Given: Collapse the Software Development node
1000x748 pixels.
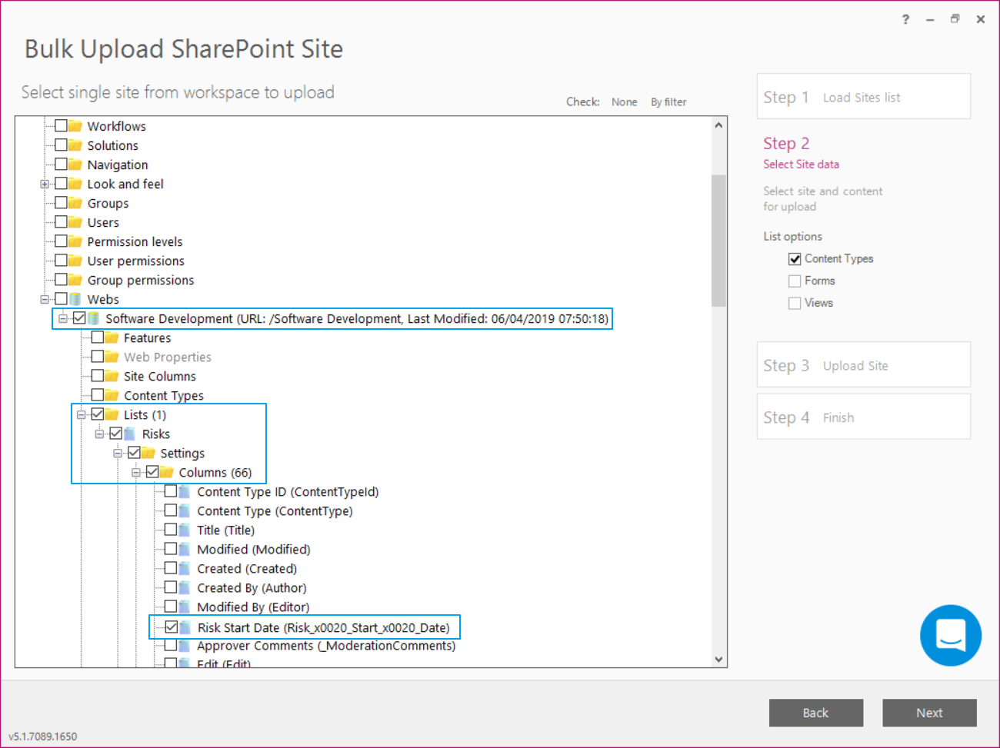Looking at the screenshot, I should (x=63, y=318).
